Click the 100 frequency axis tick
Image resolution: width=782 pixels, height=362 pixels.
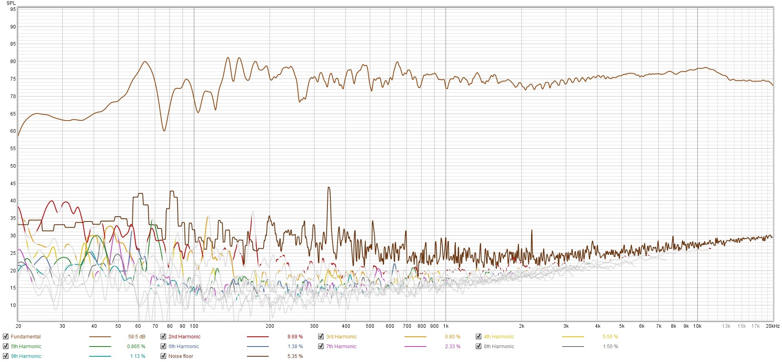tap(194, 326)
